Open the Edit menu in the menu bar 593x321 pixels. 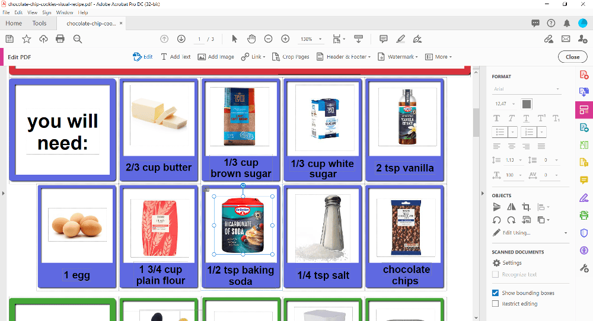pyautogui.click(x=18, y=12)
